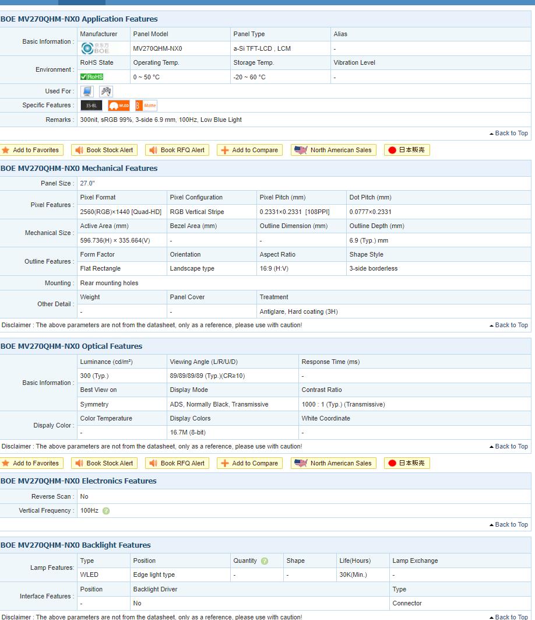The width and height of the screenshot is (535, 620).
Task: Book RFQ Alert above Mechanical Features
Action: (x=177, y=150)
